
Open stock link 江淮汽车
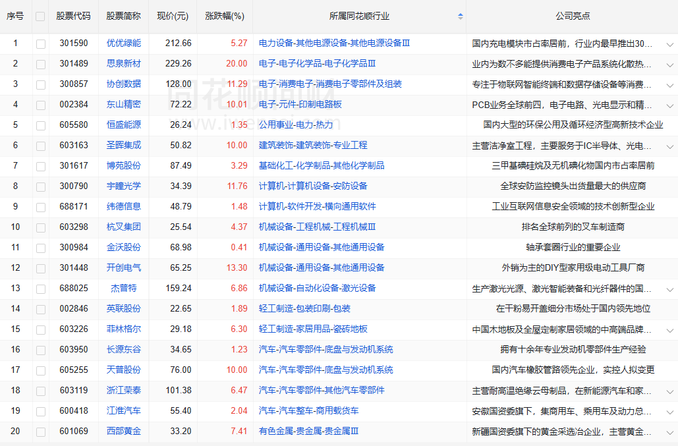point(124,410)
